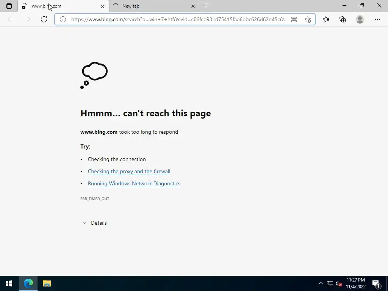Open a new tab with plus button
This screenshot has height=291, width=388.
(x=206, y=6)
